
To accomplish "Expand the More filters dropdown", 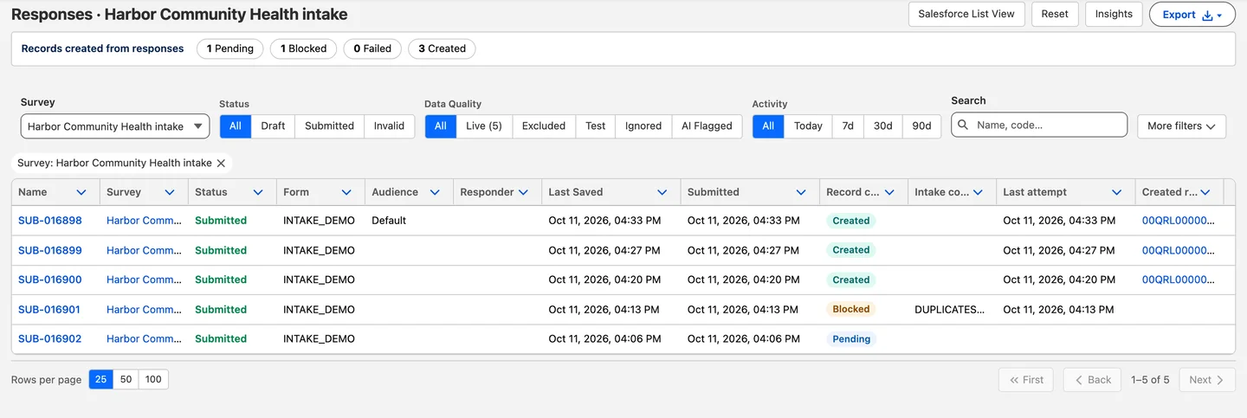I will pos(1182,125).
